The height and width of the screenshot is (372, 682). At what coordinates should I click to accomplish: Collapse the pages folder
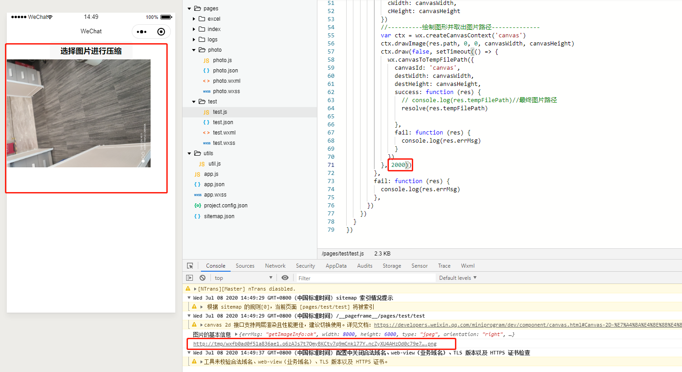pyautogui.click(x=189, y=9)
